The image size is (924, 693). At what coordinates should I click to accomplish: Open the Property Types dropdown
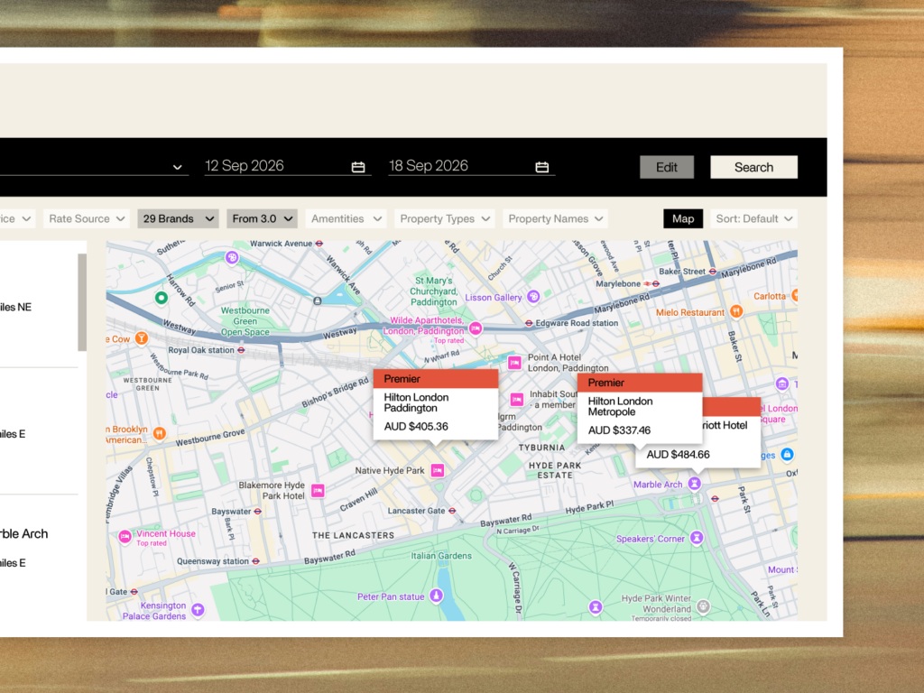click(x=445, y=218)
